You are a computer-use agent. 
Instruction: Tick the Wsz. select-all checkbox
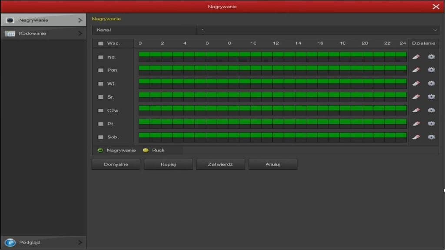click(101, 43)
